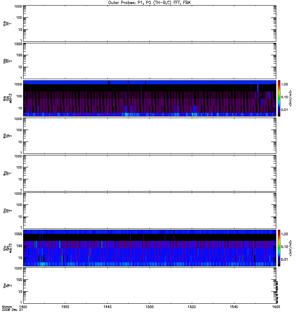The height and width of the screenshot is (318, 299).
Task: Select the 1520 time label on the x-axis
Action: tap(192, 307)
